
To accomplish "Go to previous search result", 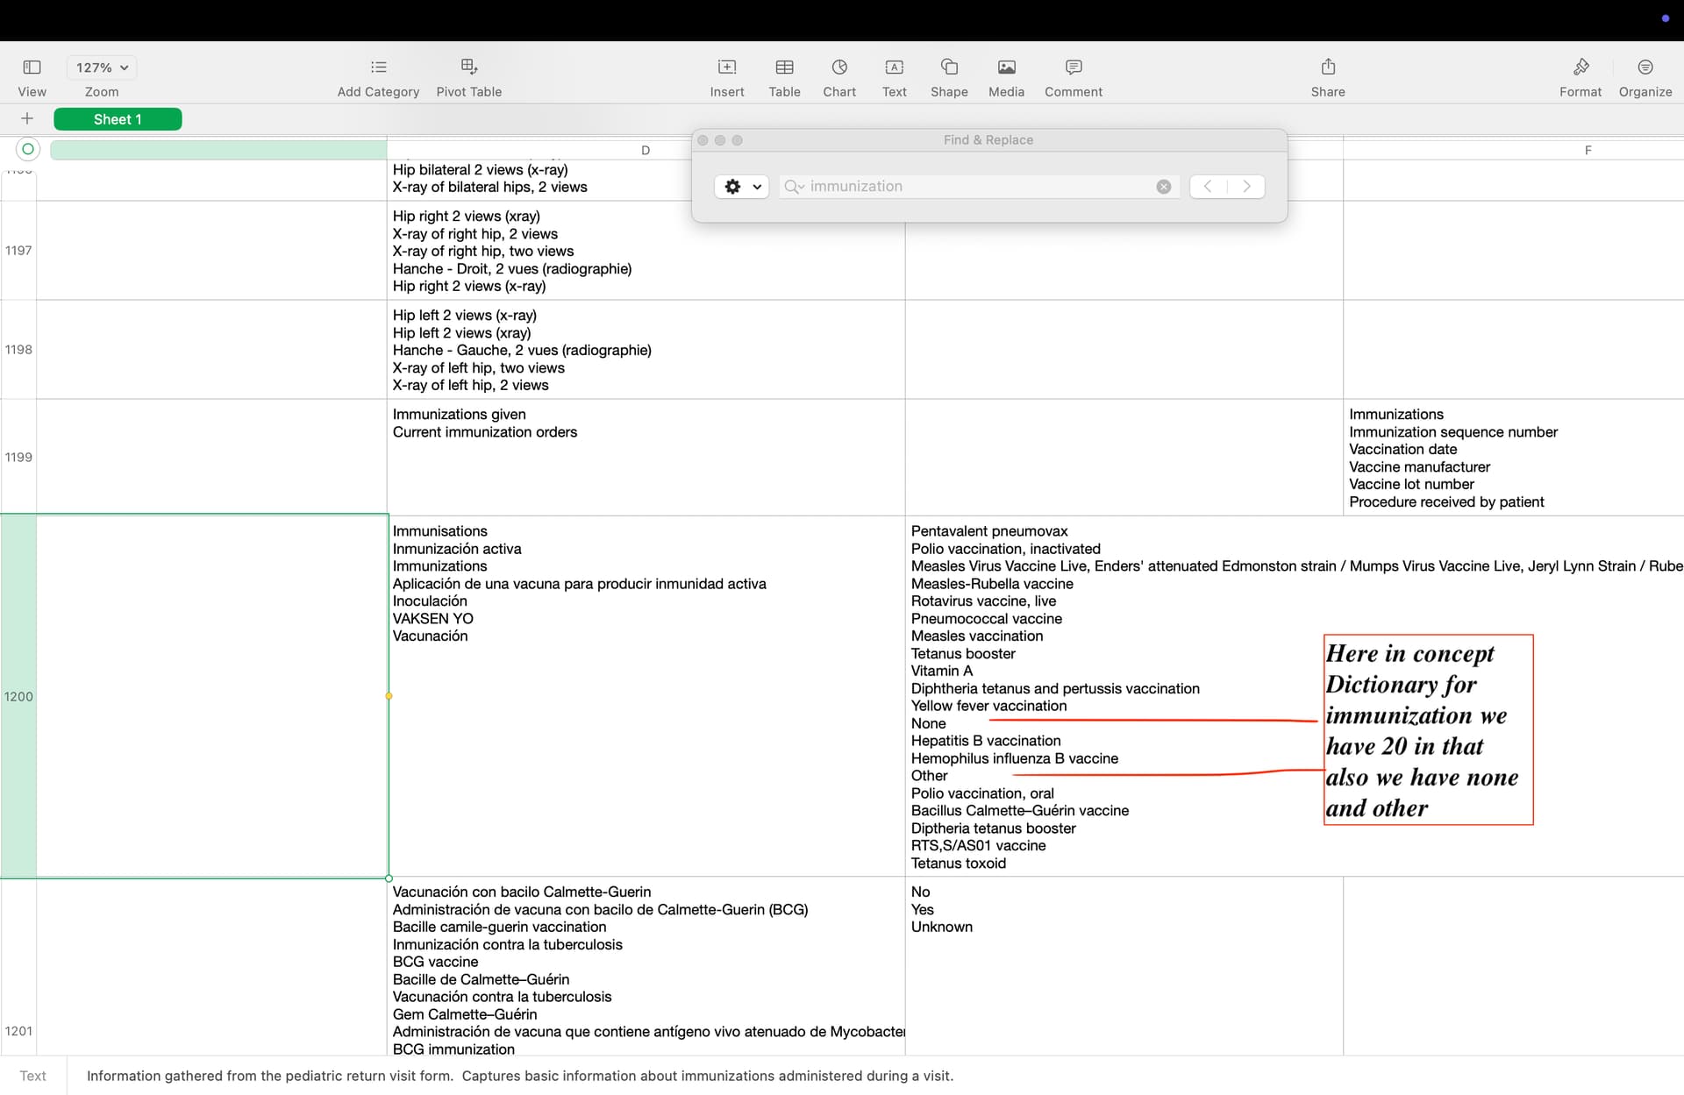I will coord(1208,187).
